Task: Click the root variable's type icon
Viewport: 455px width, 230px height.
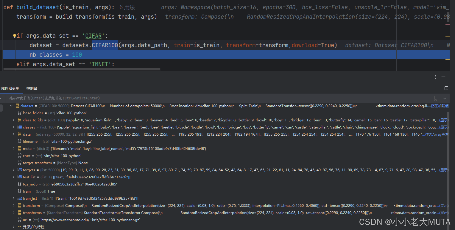Action: 20,156
